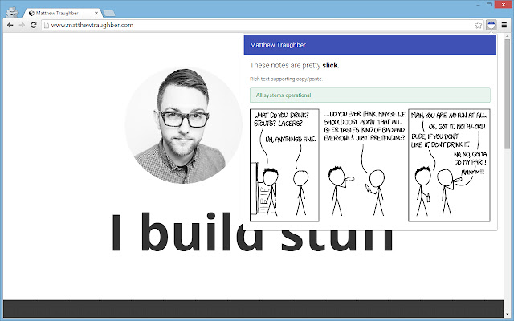Close the browser window
This screenshot has height=321, width=514.
pyautogui.click(x=502, y=5)
